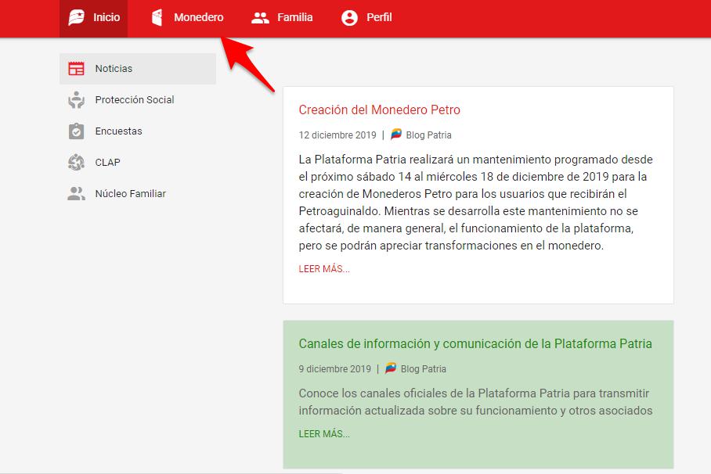
Task: Click the Perfil user icon
Action: pyautogui.click(x=349, y=18)
